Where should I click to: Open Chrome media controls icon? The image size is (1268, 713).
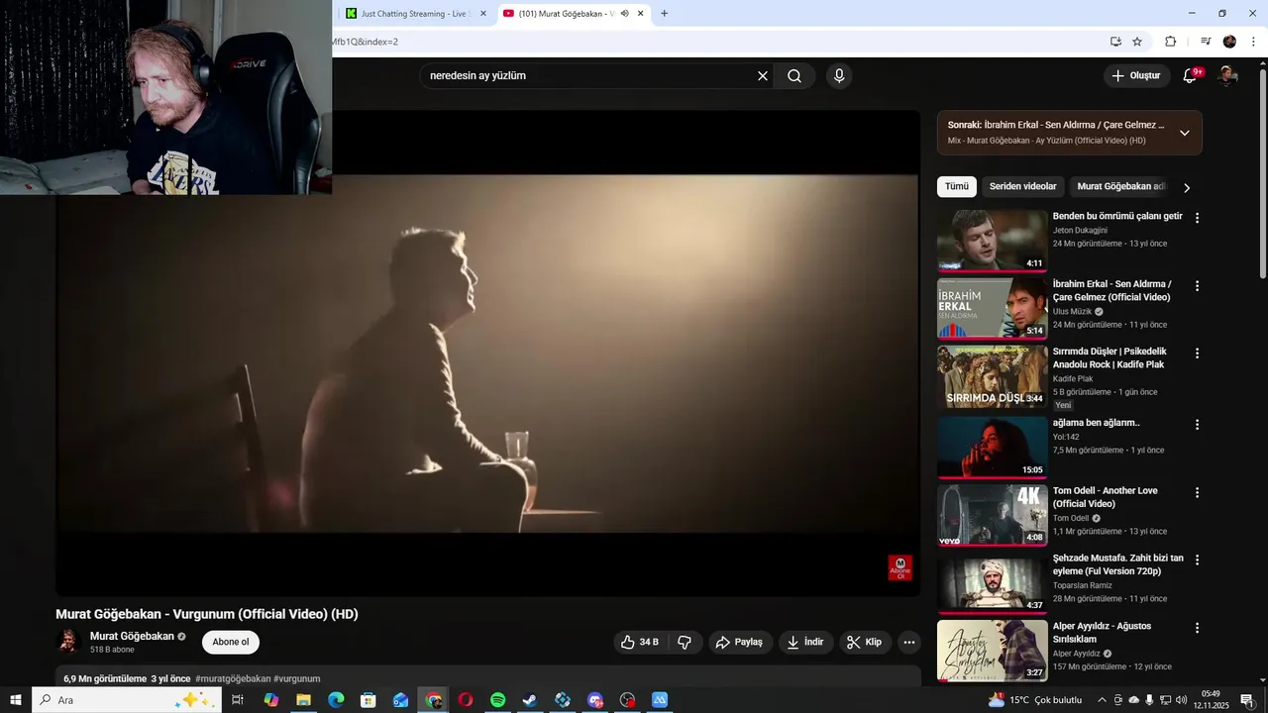(1206, 42)
